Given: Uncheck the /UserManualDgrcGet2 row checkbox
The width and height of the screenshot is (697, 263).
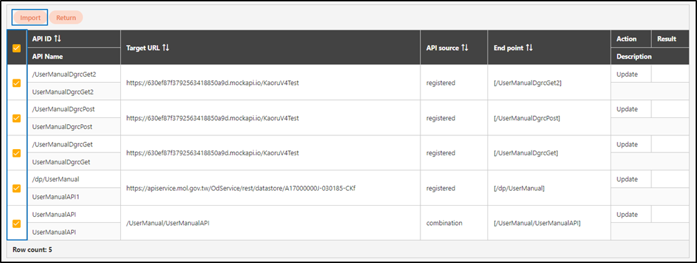Looking at the screenshot, I should click(x=17, y=83).
